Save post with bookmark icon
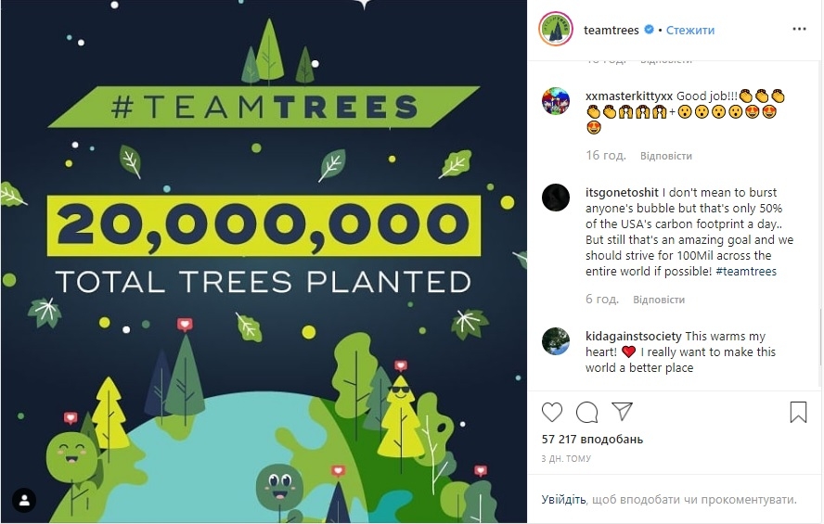824x524 pixels. 798,412
